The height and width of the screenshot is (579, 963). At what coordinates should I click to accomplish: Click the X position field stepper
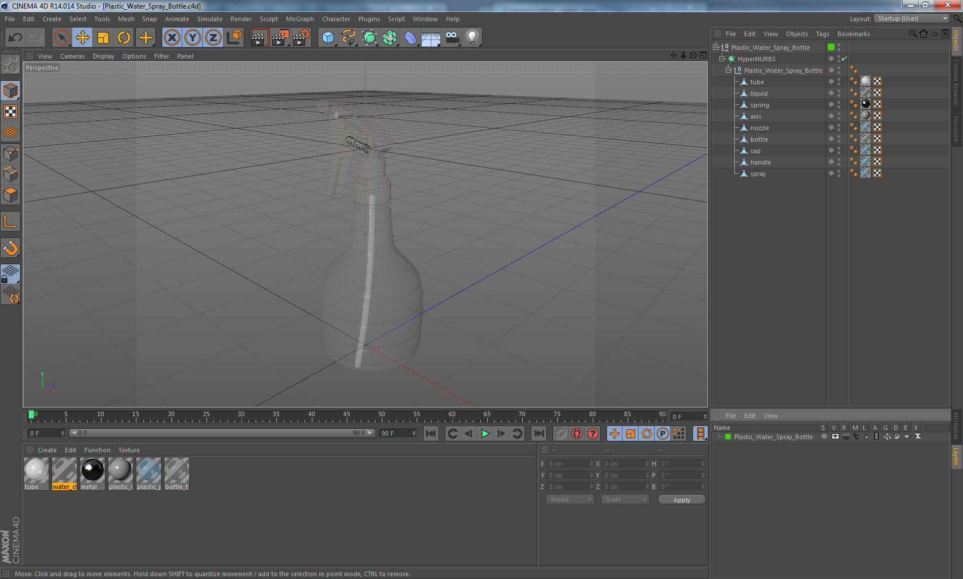pos(592,464)
